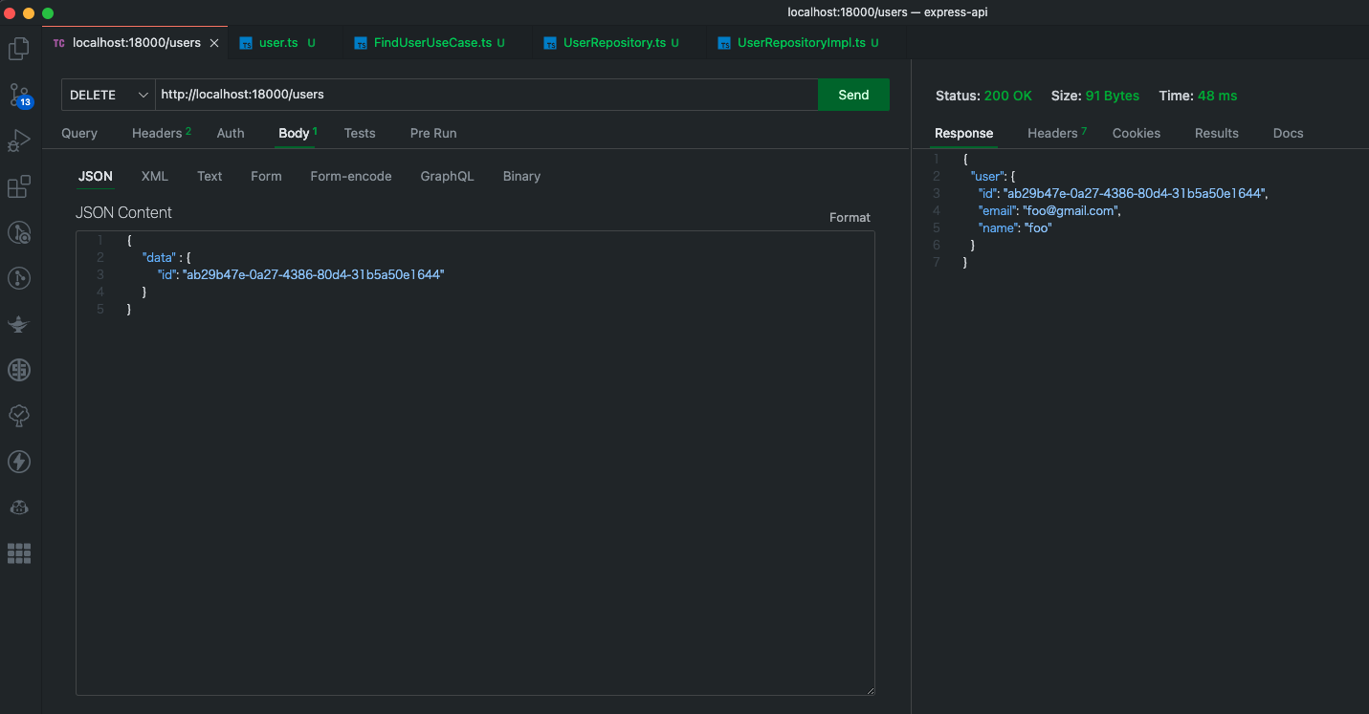Open the Explorer files icon in activity bar

tap(19, 49)
